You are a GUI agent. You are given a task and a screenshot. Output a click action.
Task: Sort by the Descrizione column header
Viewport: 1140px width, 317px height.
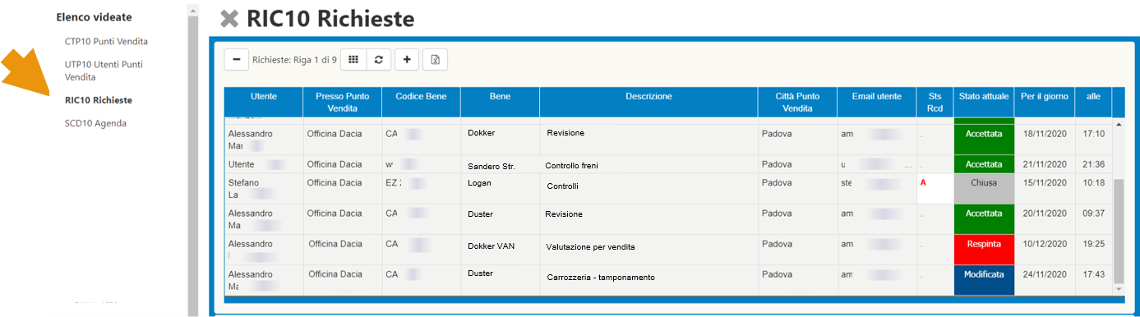click(x=648, y=102)
